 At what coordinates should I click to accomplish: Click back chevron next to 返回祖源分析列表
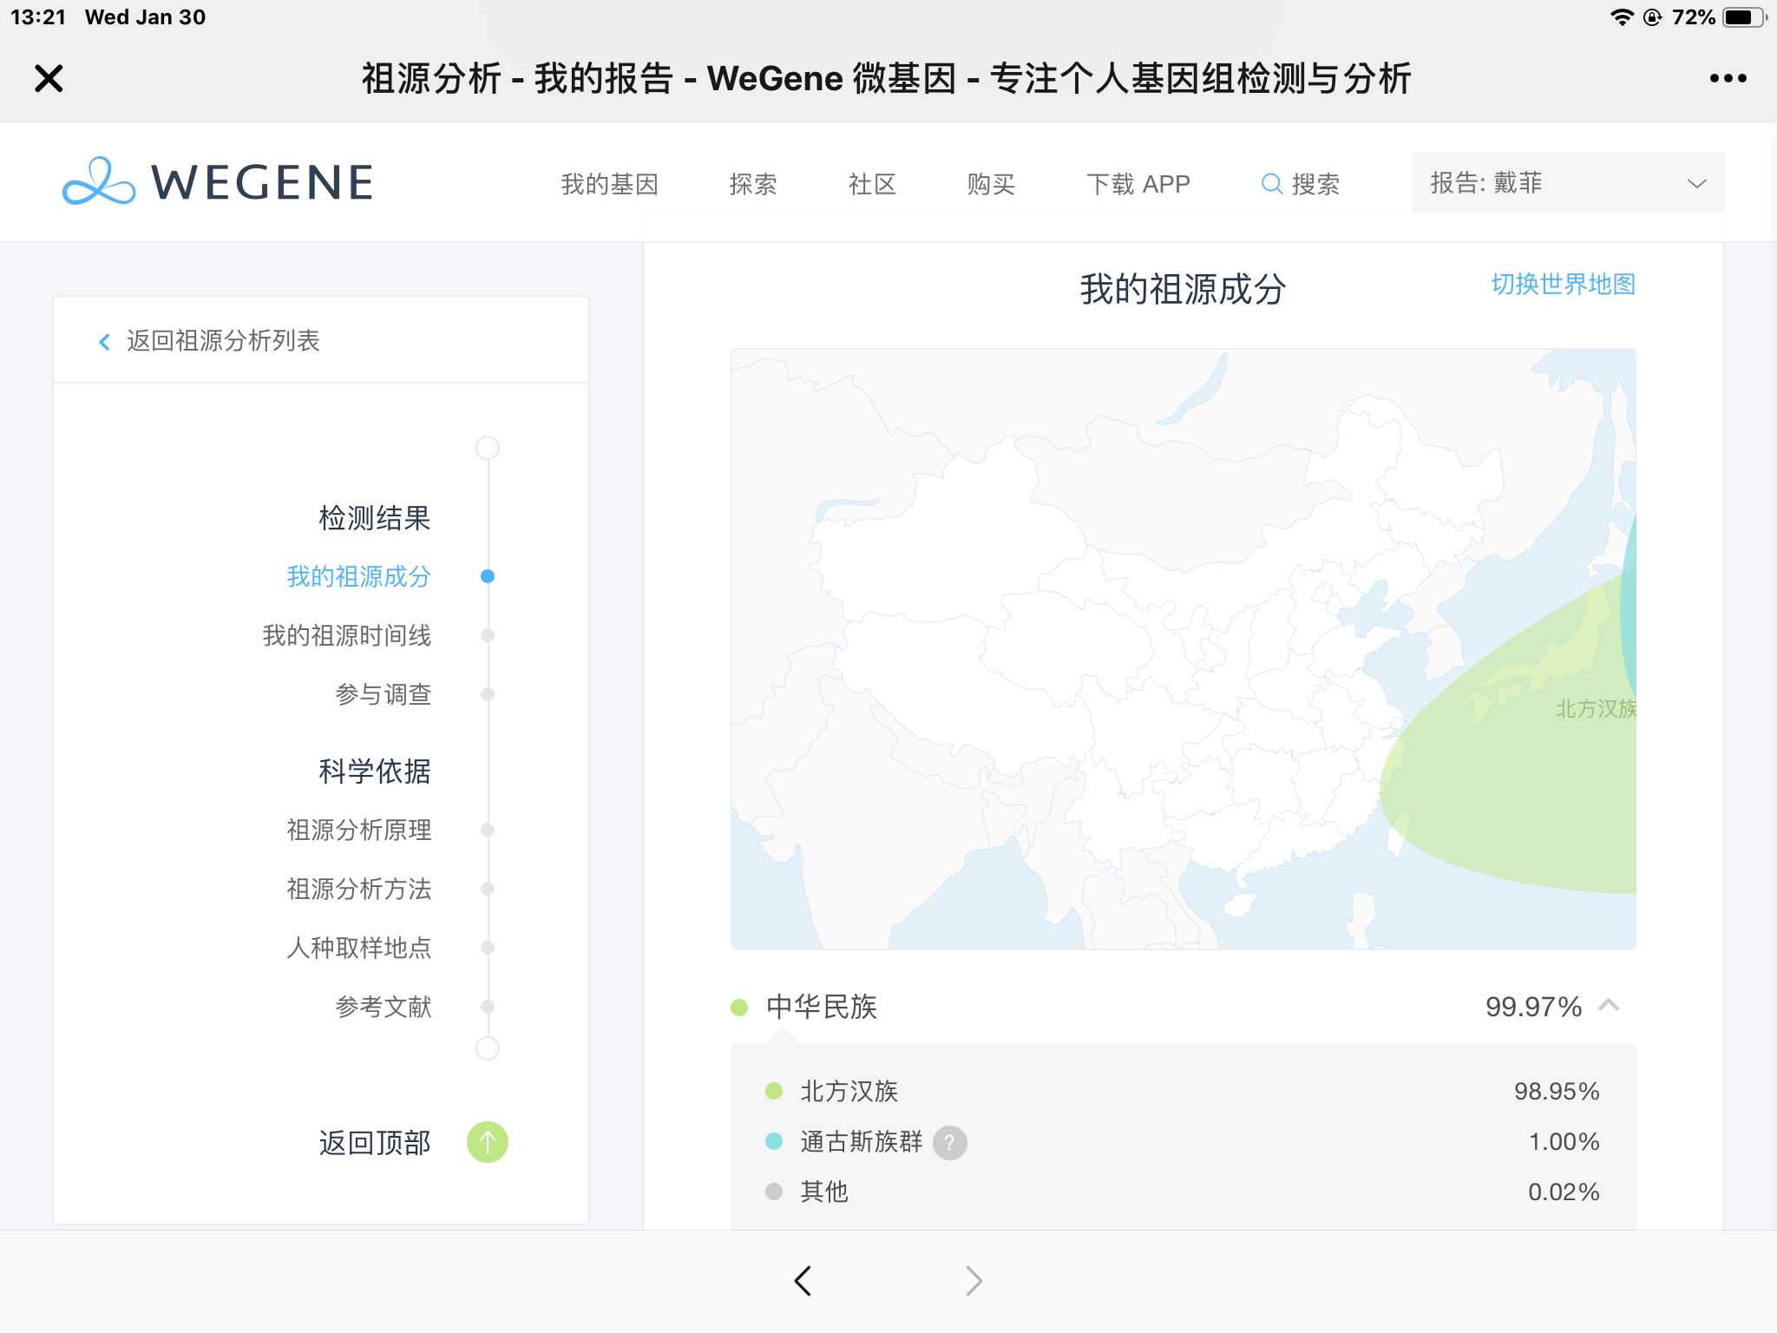104,342
